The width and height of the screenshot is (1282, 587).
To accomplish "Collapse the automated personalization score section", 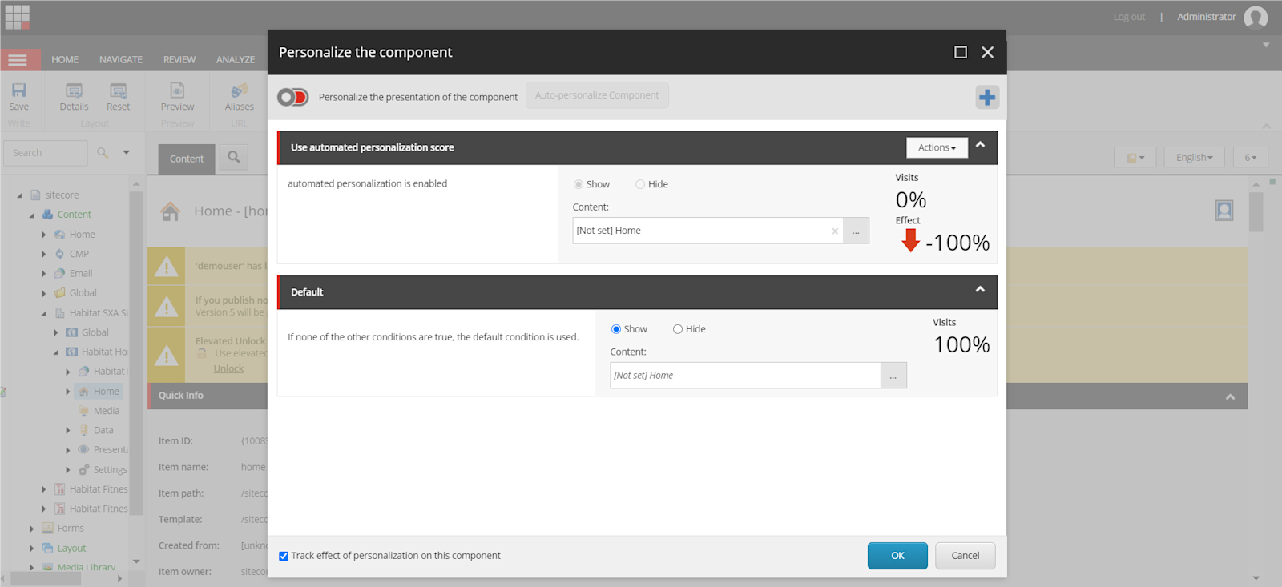I will [x=980, y=145].
